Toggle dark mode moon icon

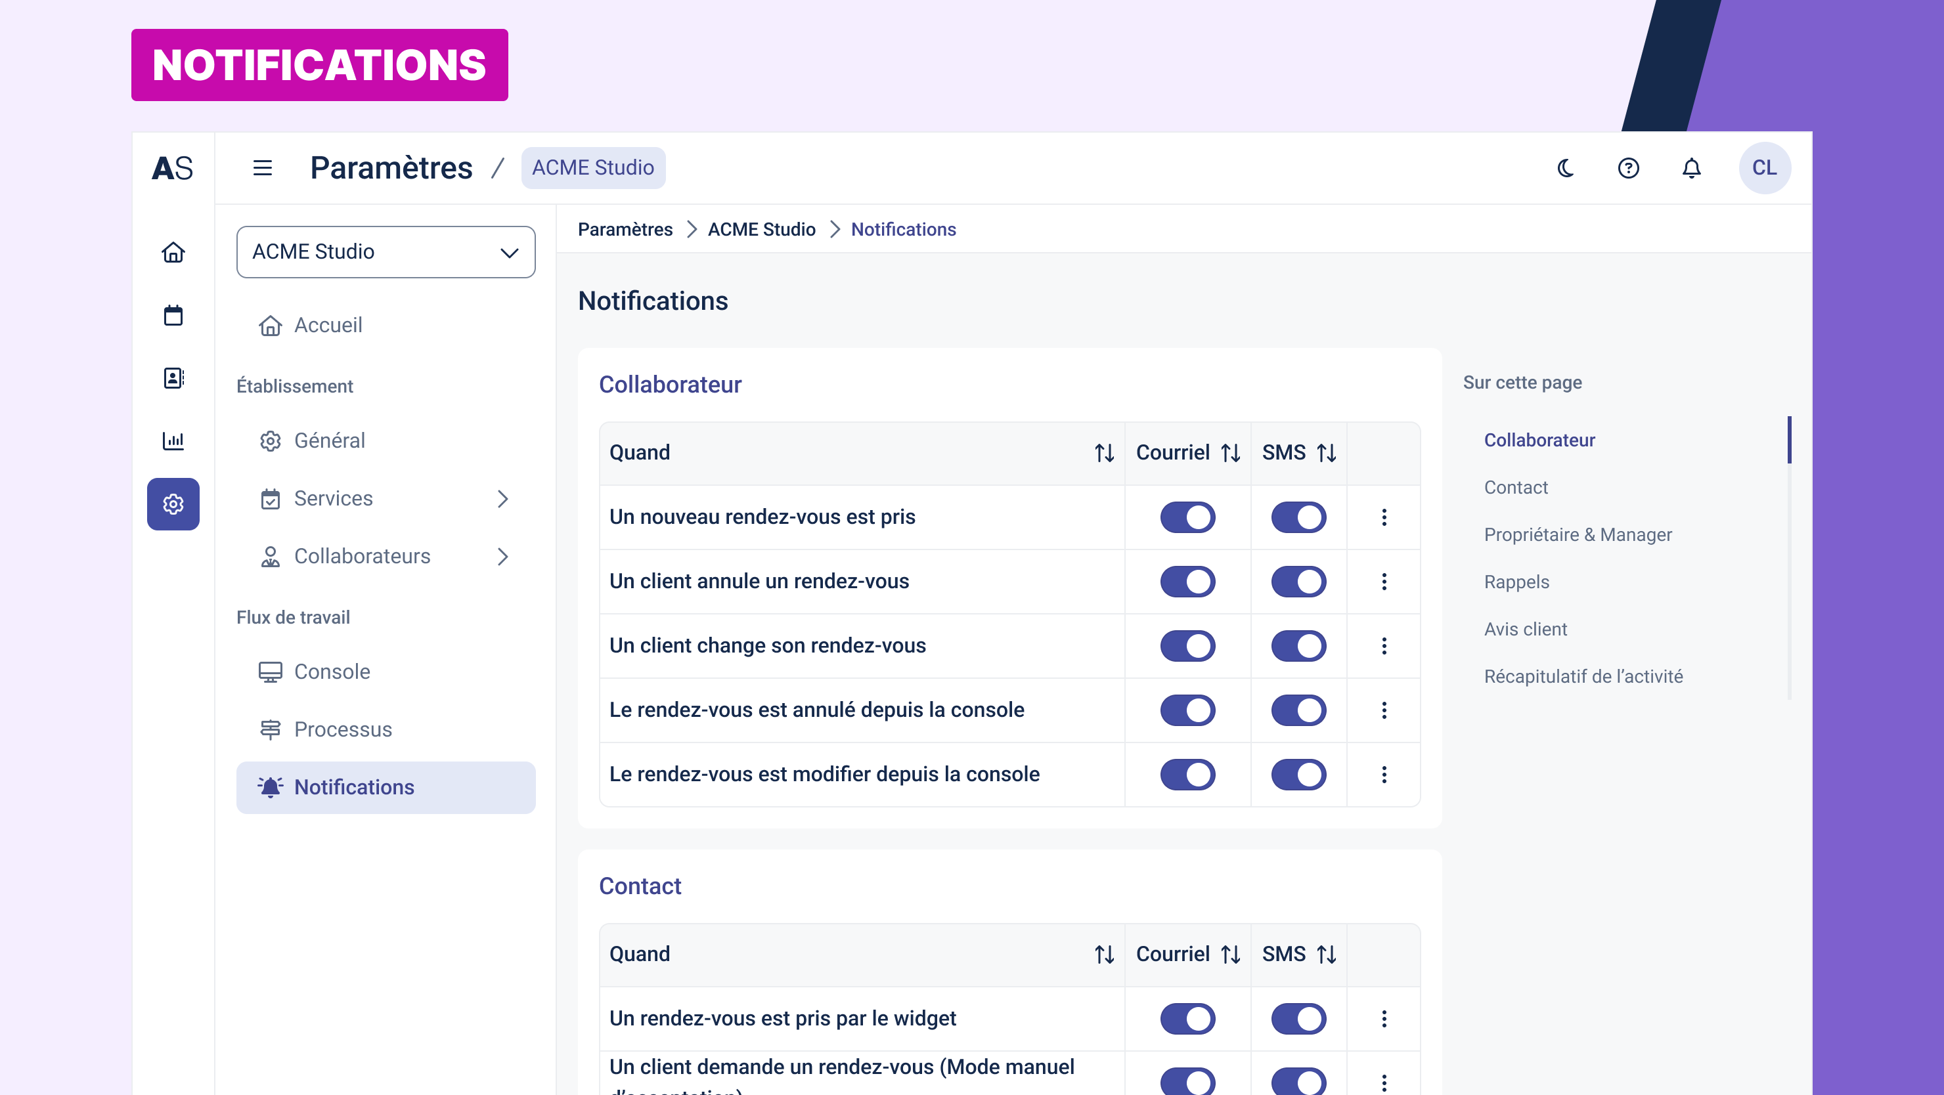click(x=1566, y=167)
